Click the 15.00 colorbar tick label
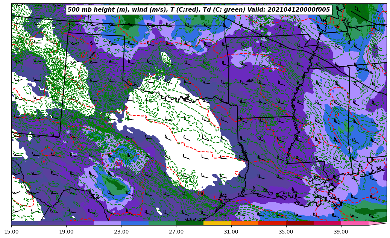 coord(11,232)
